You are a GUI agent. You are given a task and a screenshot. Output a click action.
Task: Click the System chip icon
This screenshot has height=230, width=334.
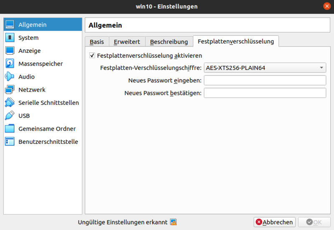[10, 38]
